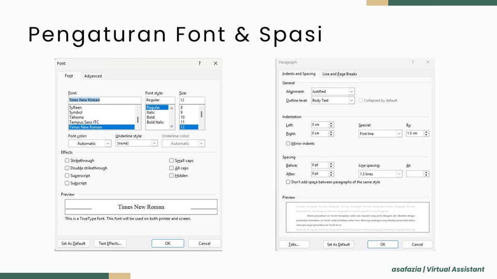
Task: Close the Font dialog with X
Action: (x=215, y=63)
